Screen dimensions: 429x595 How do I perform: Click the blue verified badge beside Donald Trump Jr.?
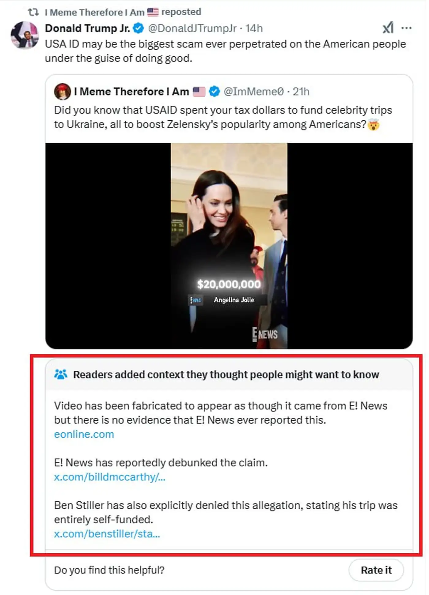pos(139,28)
